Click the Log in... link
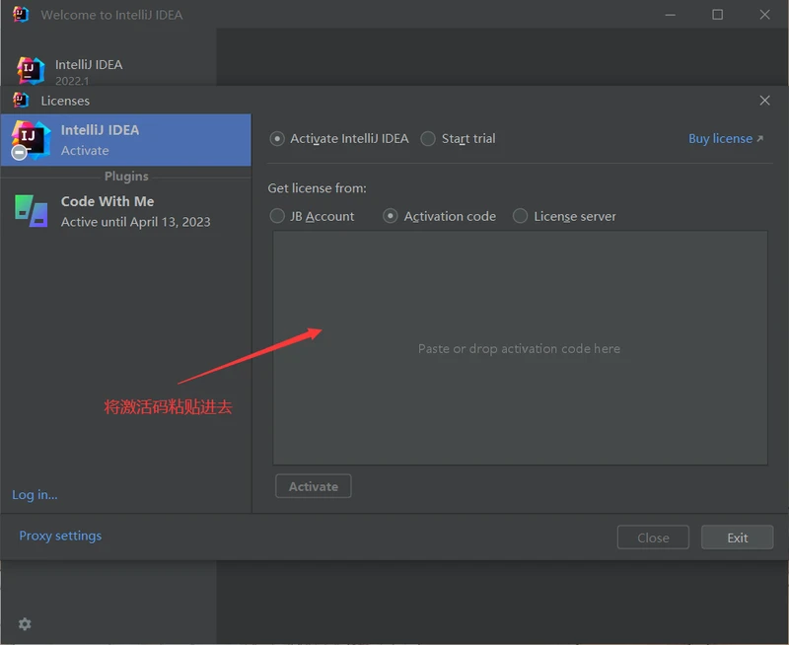Image resolution: width=789 pixels, height=645 pixels. coord(35,495)
